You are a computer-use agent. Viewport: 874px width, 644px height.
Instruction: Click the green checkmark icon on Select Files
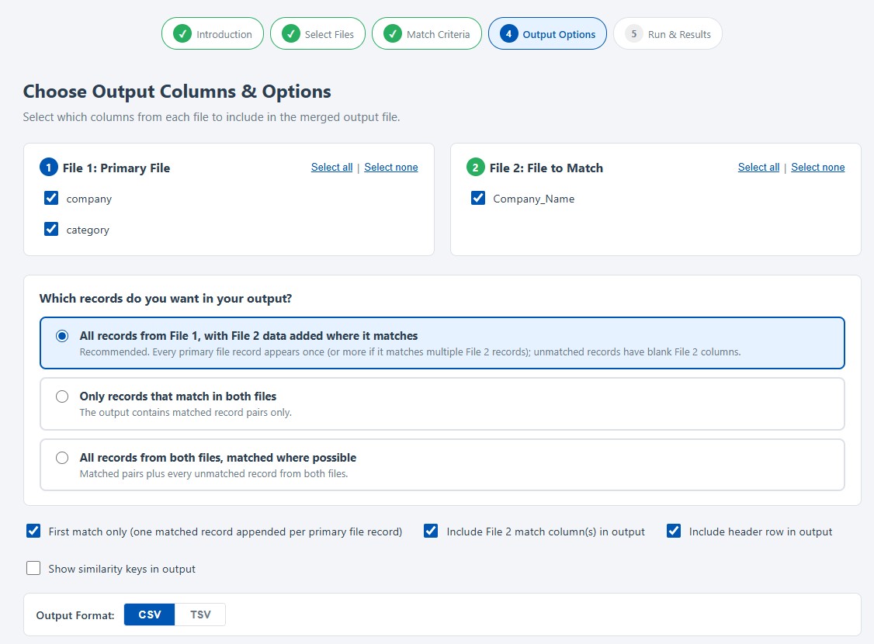coord(291,34)
